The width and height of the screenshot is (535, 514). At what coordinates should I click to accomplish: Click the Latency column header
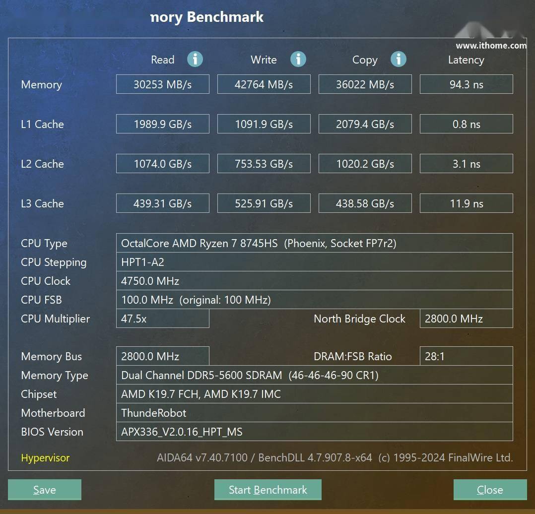click(x=466, y=60)
